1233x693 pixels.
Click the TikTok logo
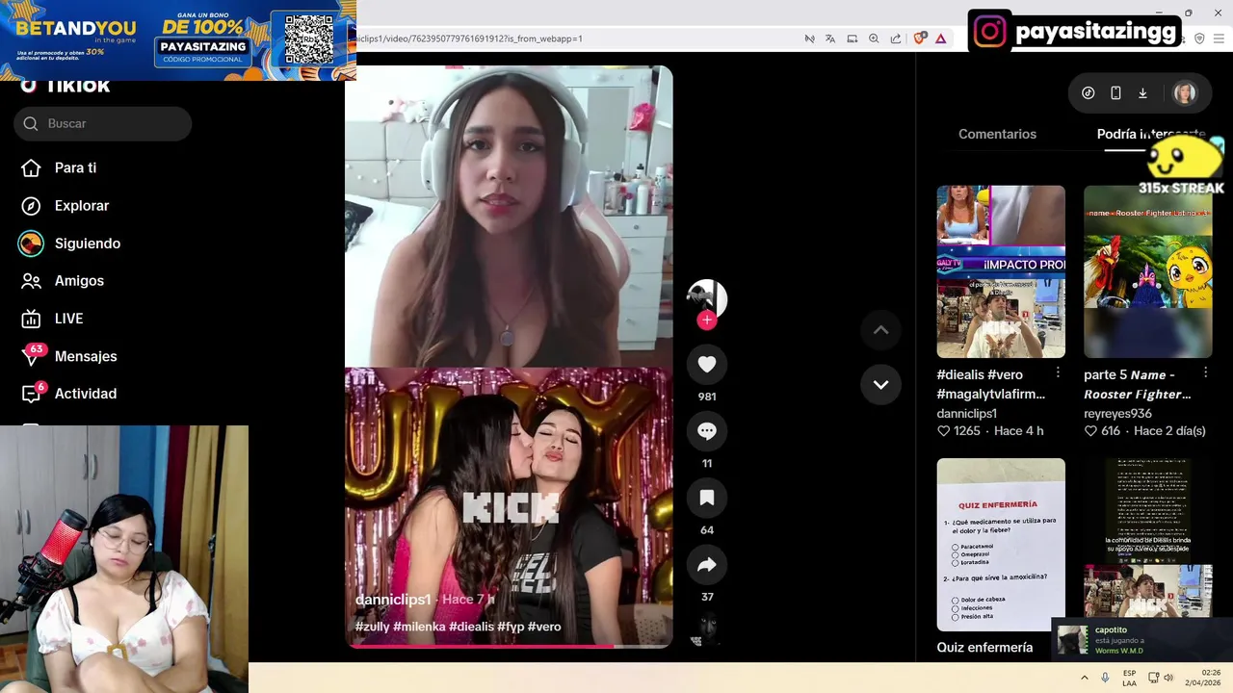tap(66, 86)
